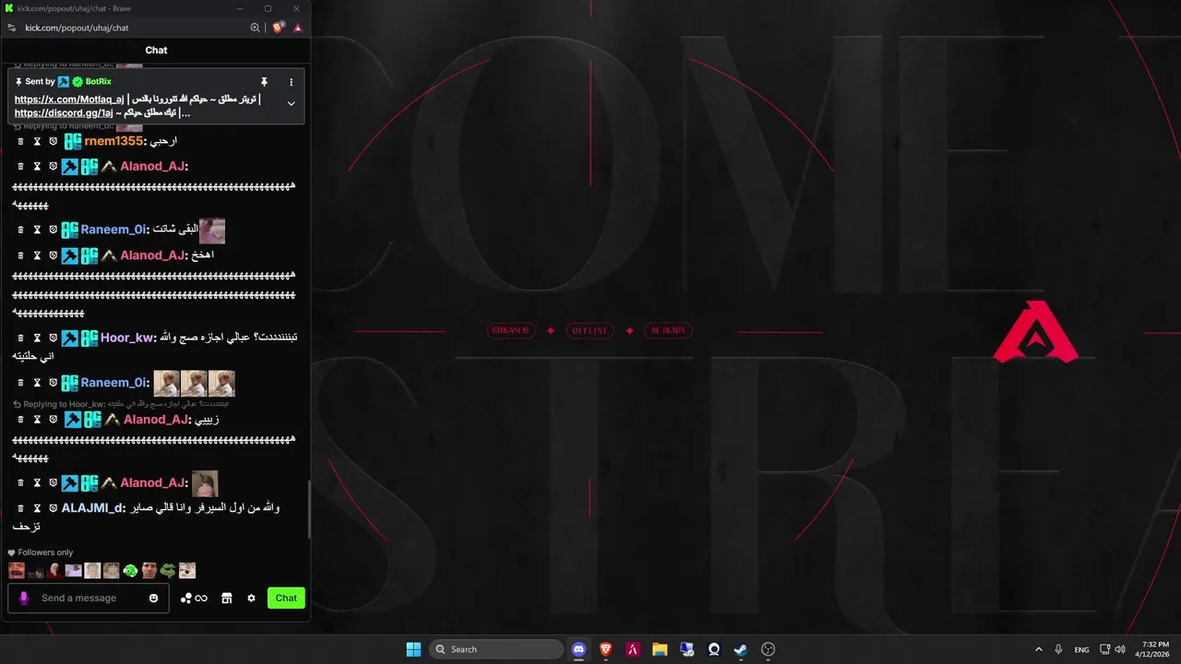
Task: Timeout Alanod_AJ on the زيبيي message
Action: [x=37, y=420]
